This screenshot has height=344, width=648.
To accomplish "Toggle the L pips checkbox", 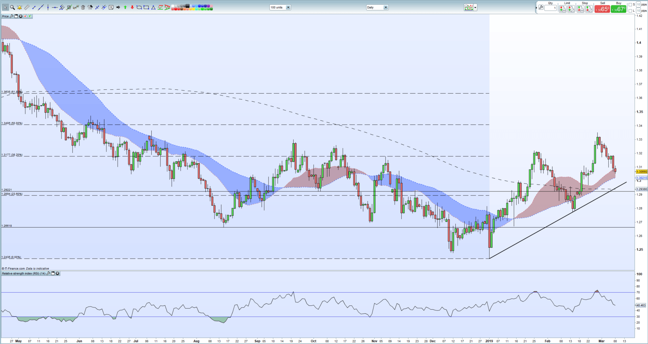I will (x=630, y=11).
